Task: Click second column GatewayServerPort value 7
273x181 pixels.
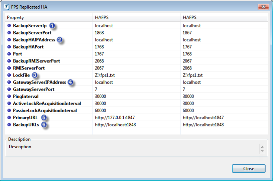Action: (184, 89)
